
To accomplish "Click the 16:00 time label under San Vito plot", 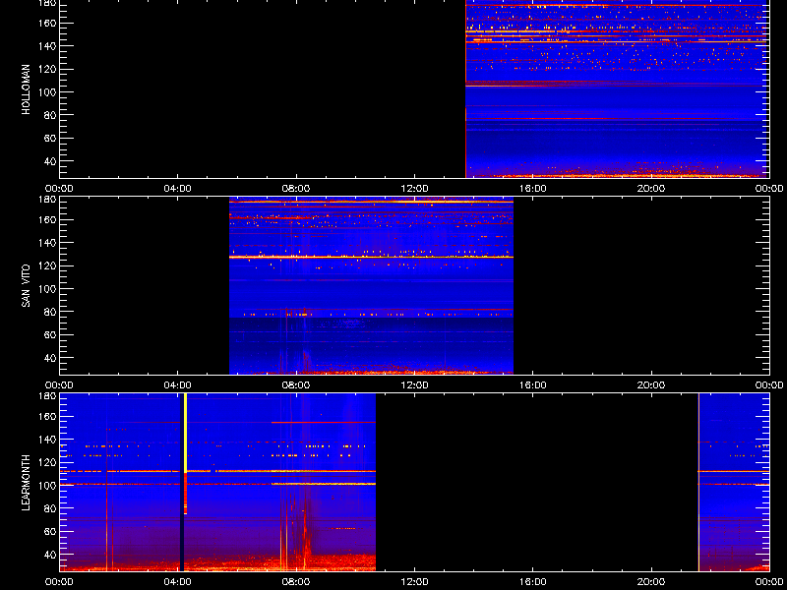I will pyautogui.click(x=532, y=385).
